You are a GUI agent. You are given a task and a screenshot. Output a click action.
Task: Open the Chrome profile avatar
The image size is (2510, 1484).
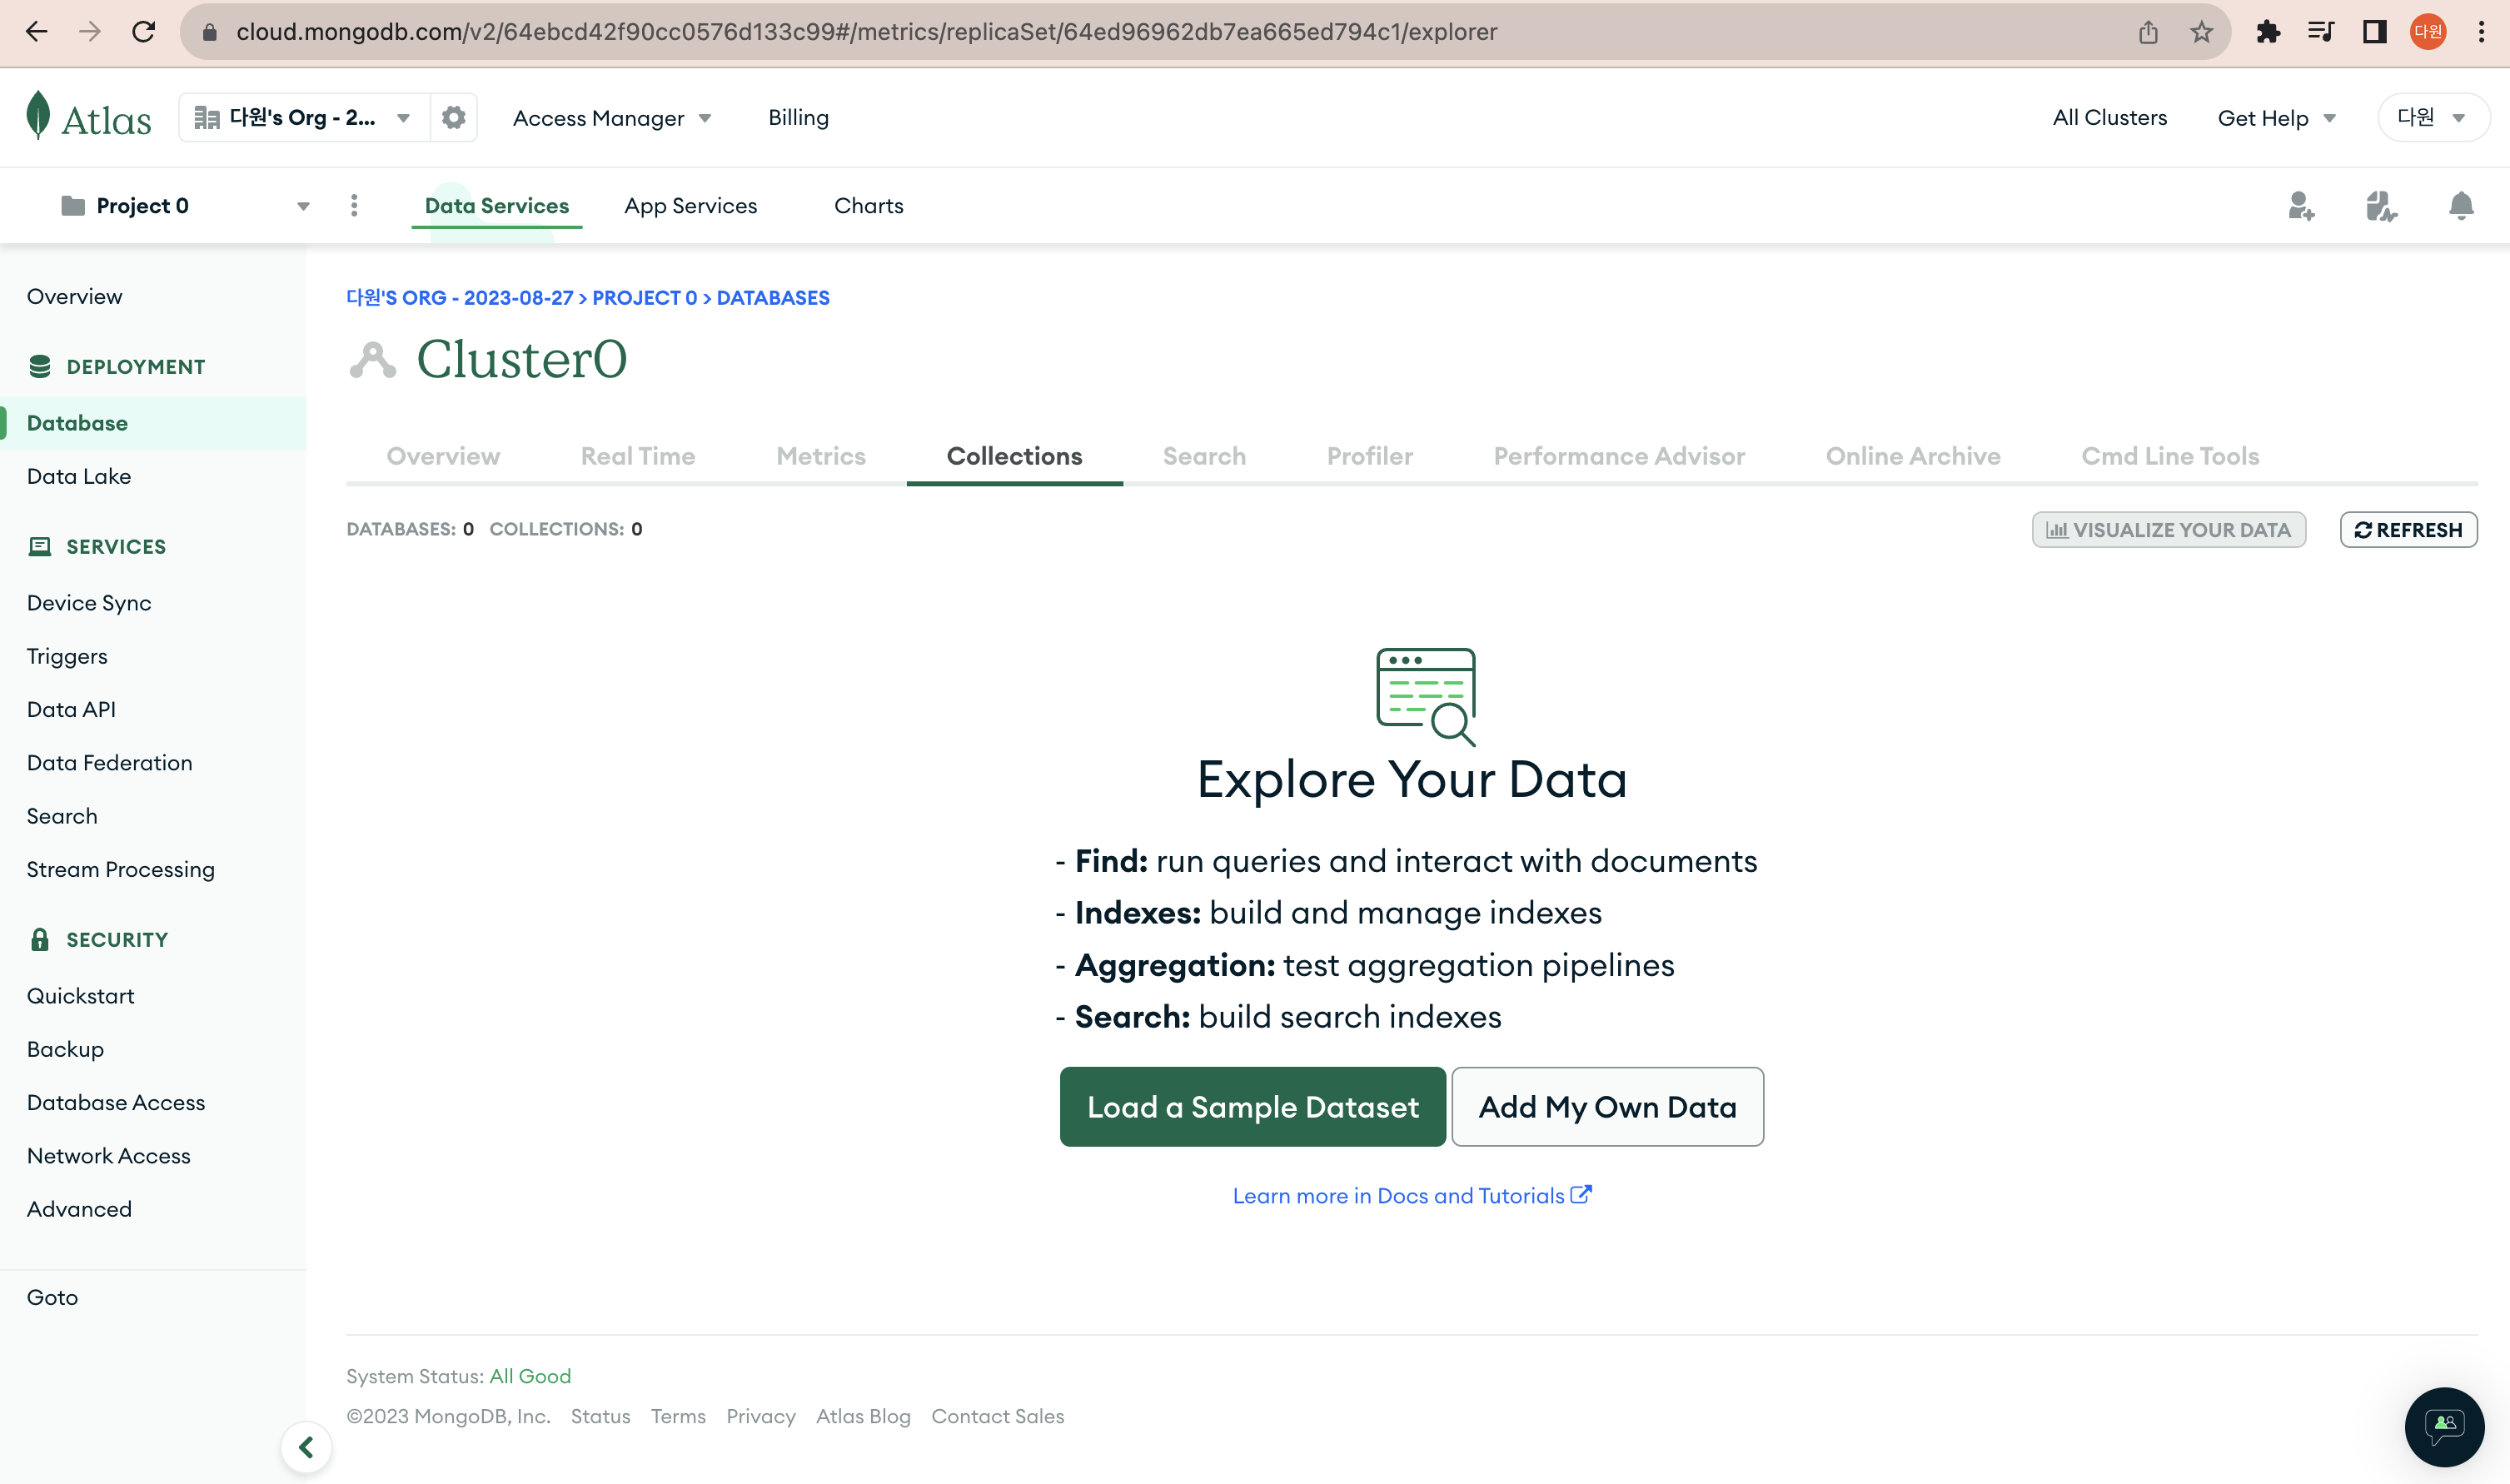point(2428,32)
